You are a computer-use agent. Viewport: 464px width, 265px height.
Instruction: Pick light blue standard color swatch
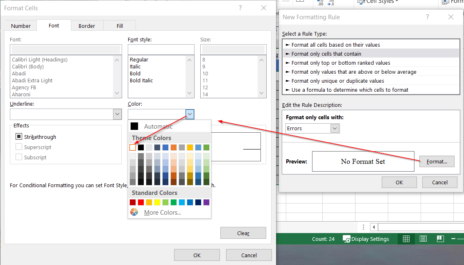182,202
